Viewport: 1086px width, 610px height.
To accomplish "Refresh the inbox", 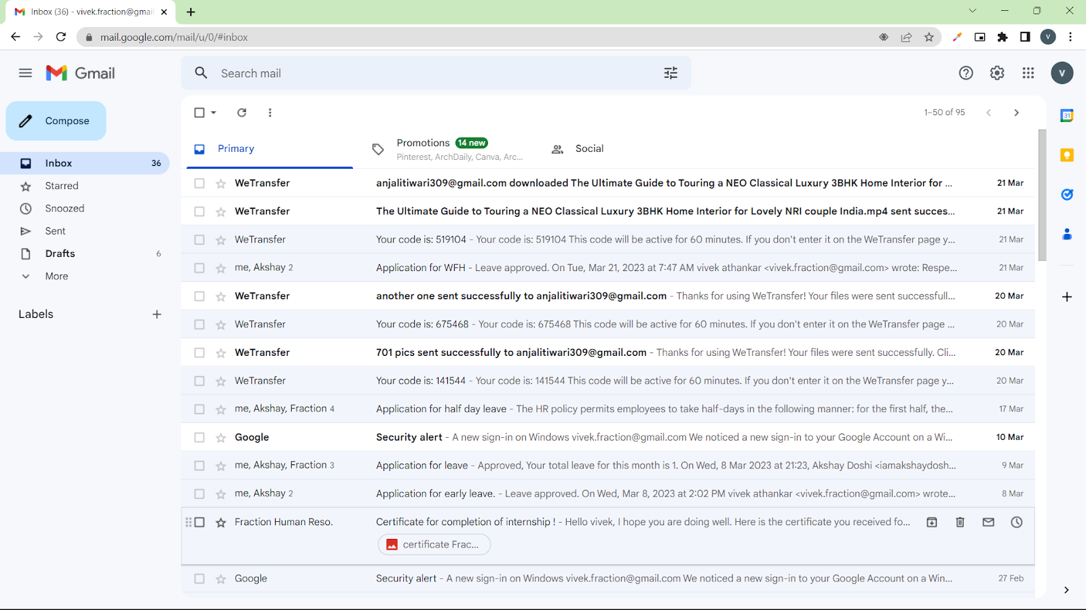I will point(242,113).
